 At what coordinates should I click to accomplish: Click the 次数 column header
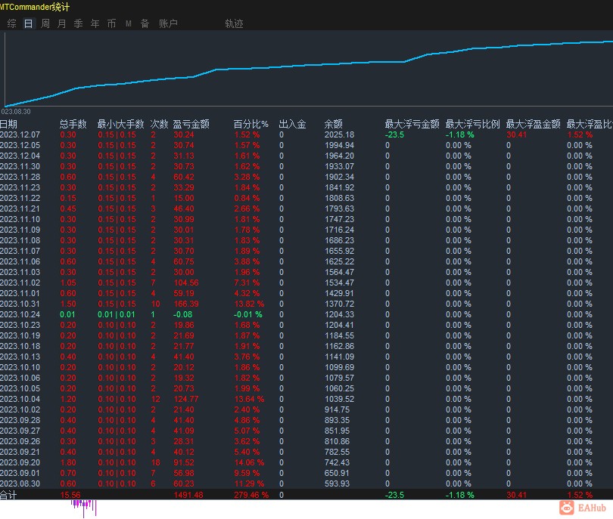159,124
